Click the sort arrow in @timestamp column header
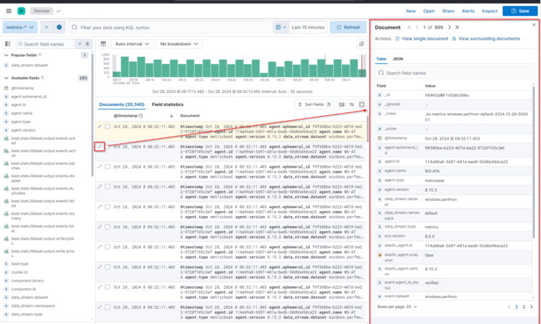This screenshot has height=324, width=541. click(172, 116)
